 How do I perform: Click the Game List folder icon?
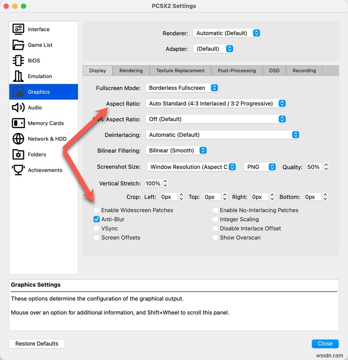point(18,45)
